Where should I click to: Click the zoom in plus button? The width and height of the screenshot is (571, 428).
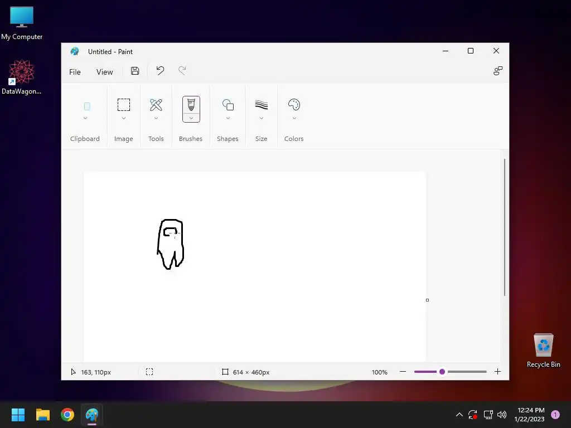click(498, 372)
